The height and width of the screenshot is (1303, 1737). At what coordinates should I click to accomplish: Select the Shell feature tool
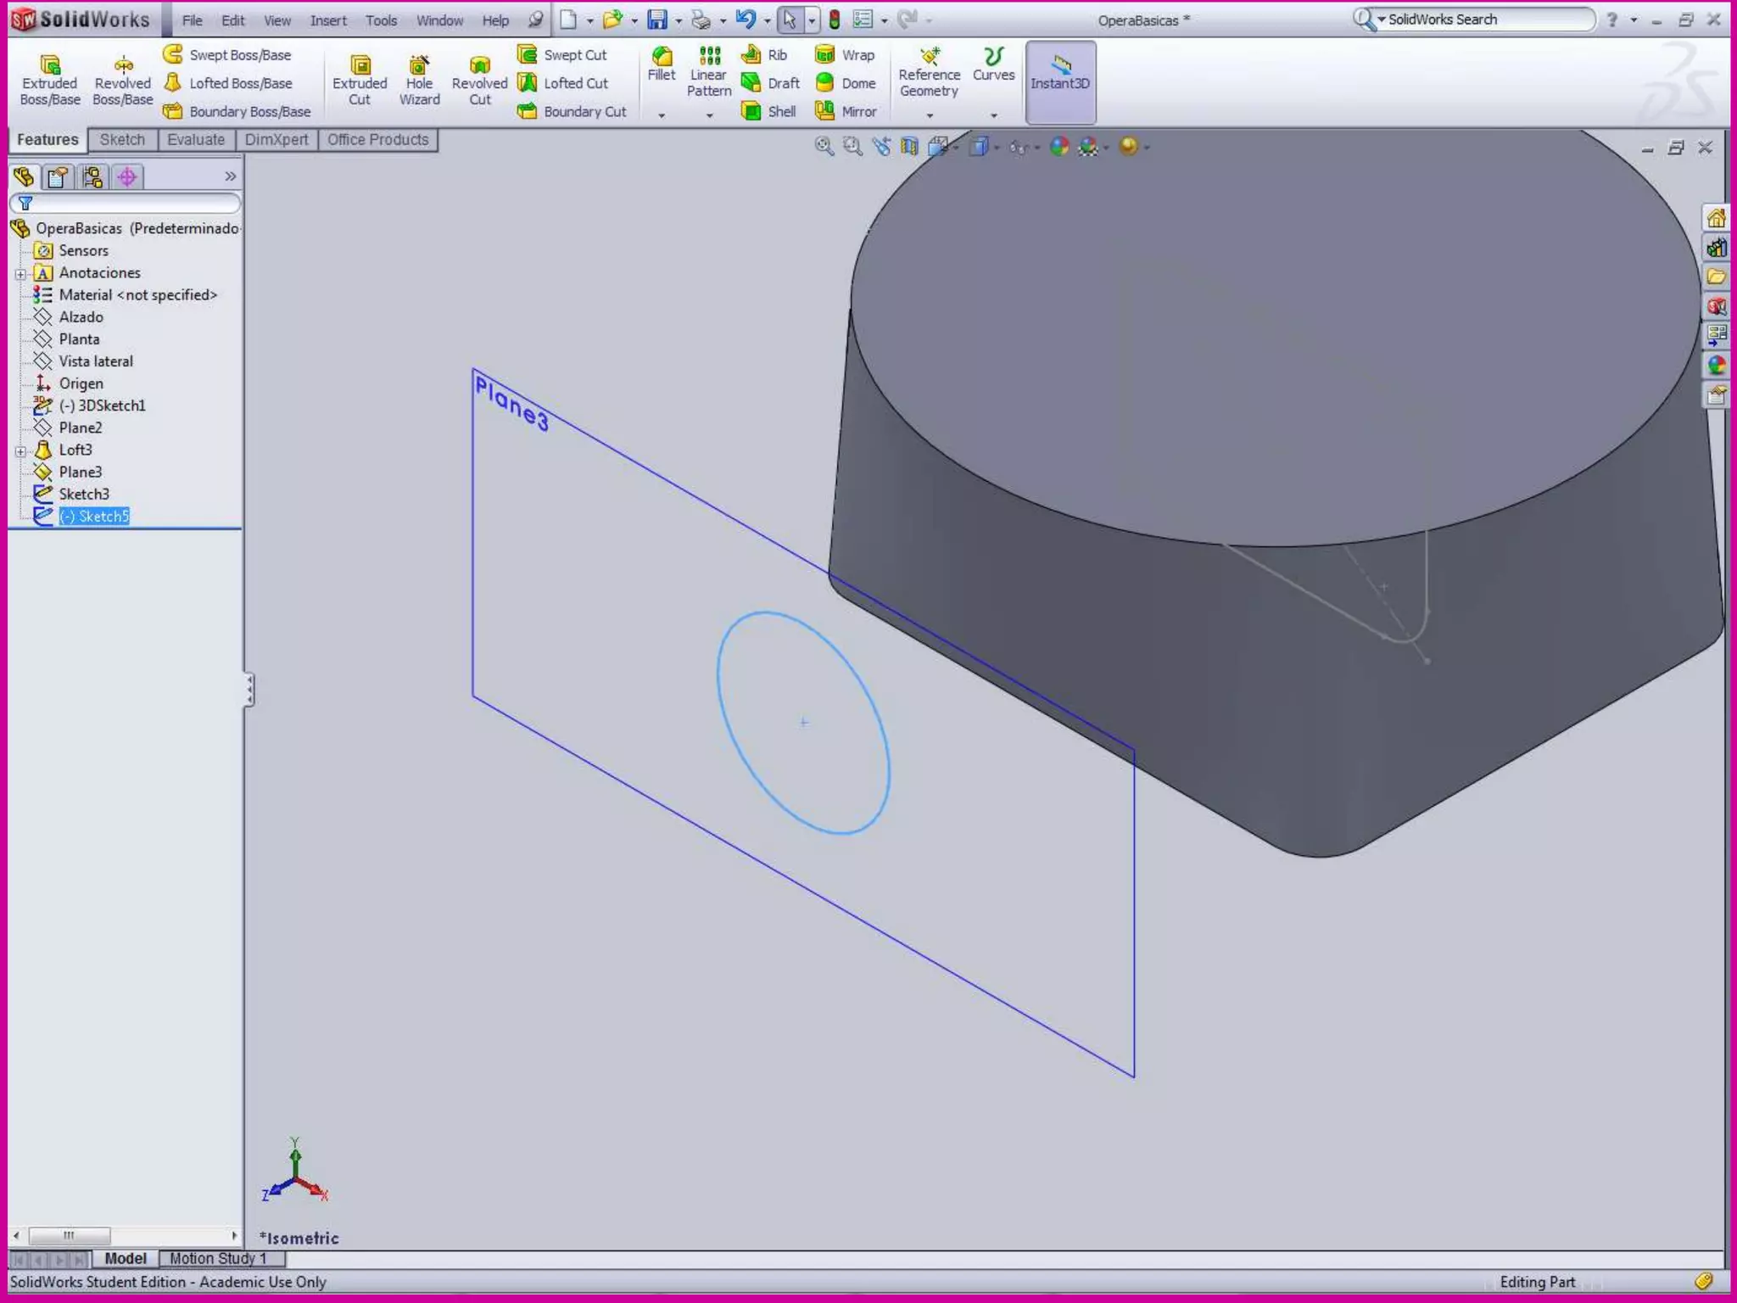(769, 111)
